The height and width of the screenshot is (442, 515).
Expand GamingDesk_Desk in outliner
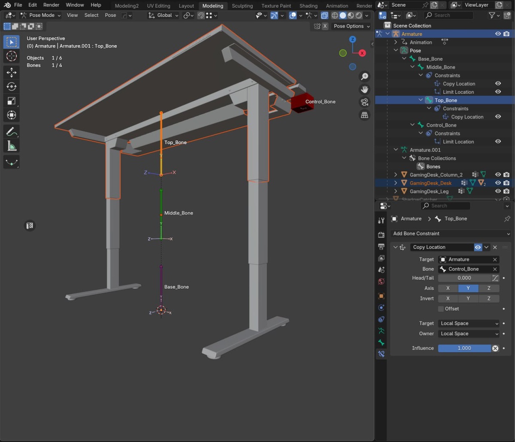(x=396, y=183)
